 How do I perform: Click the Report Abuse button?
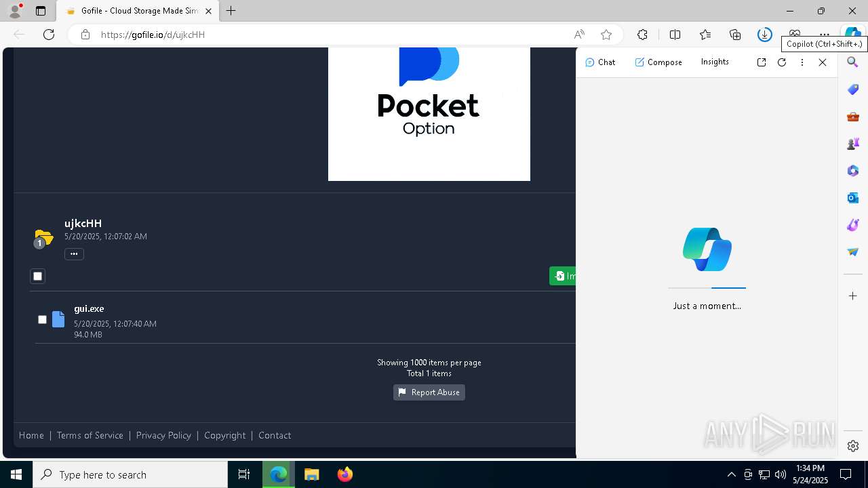(x=429, y=392)
